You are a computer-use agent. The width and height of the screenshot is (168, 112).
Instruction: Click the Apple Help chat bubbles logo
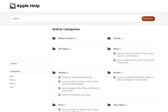click(x=13, y=6)
